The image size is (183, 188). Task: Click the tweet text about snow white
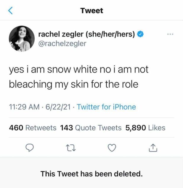pyautogui.click(x=78, y=70)
